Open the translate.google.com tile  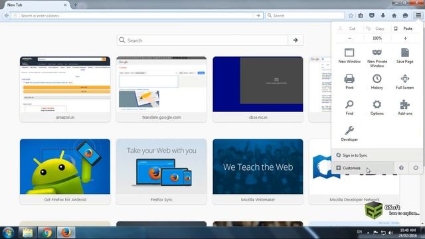[x=161, y=89]
